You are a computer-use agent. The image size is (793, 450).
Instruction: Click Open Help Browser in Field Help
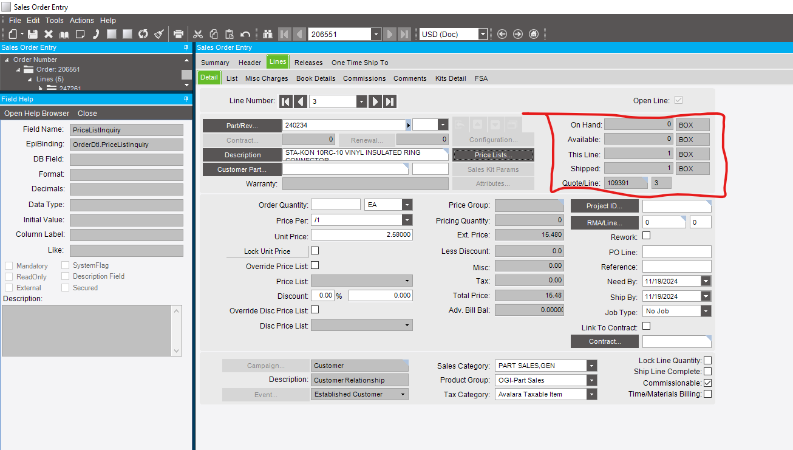37,114
